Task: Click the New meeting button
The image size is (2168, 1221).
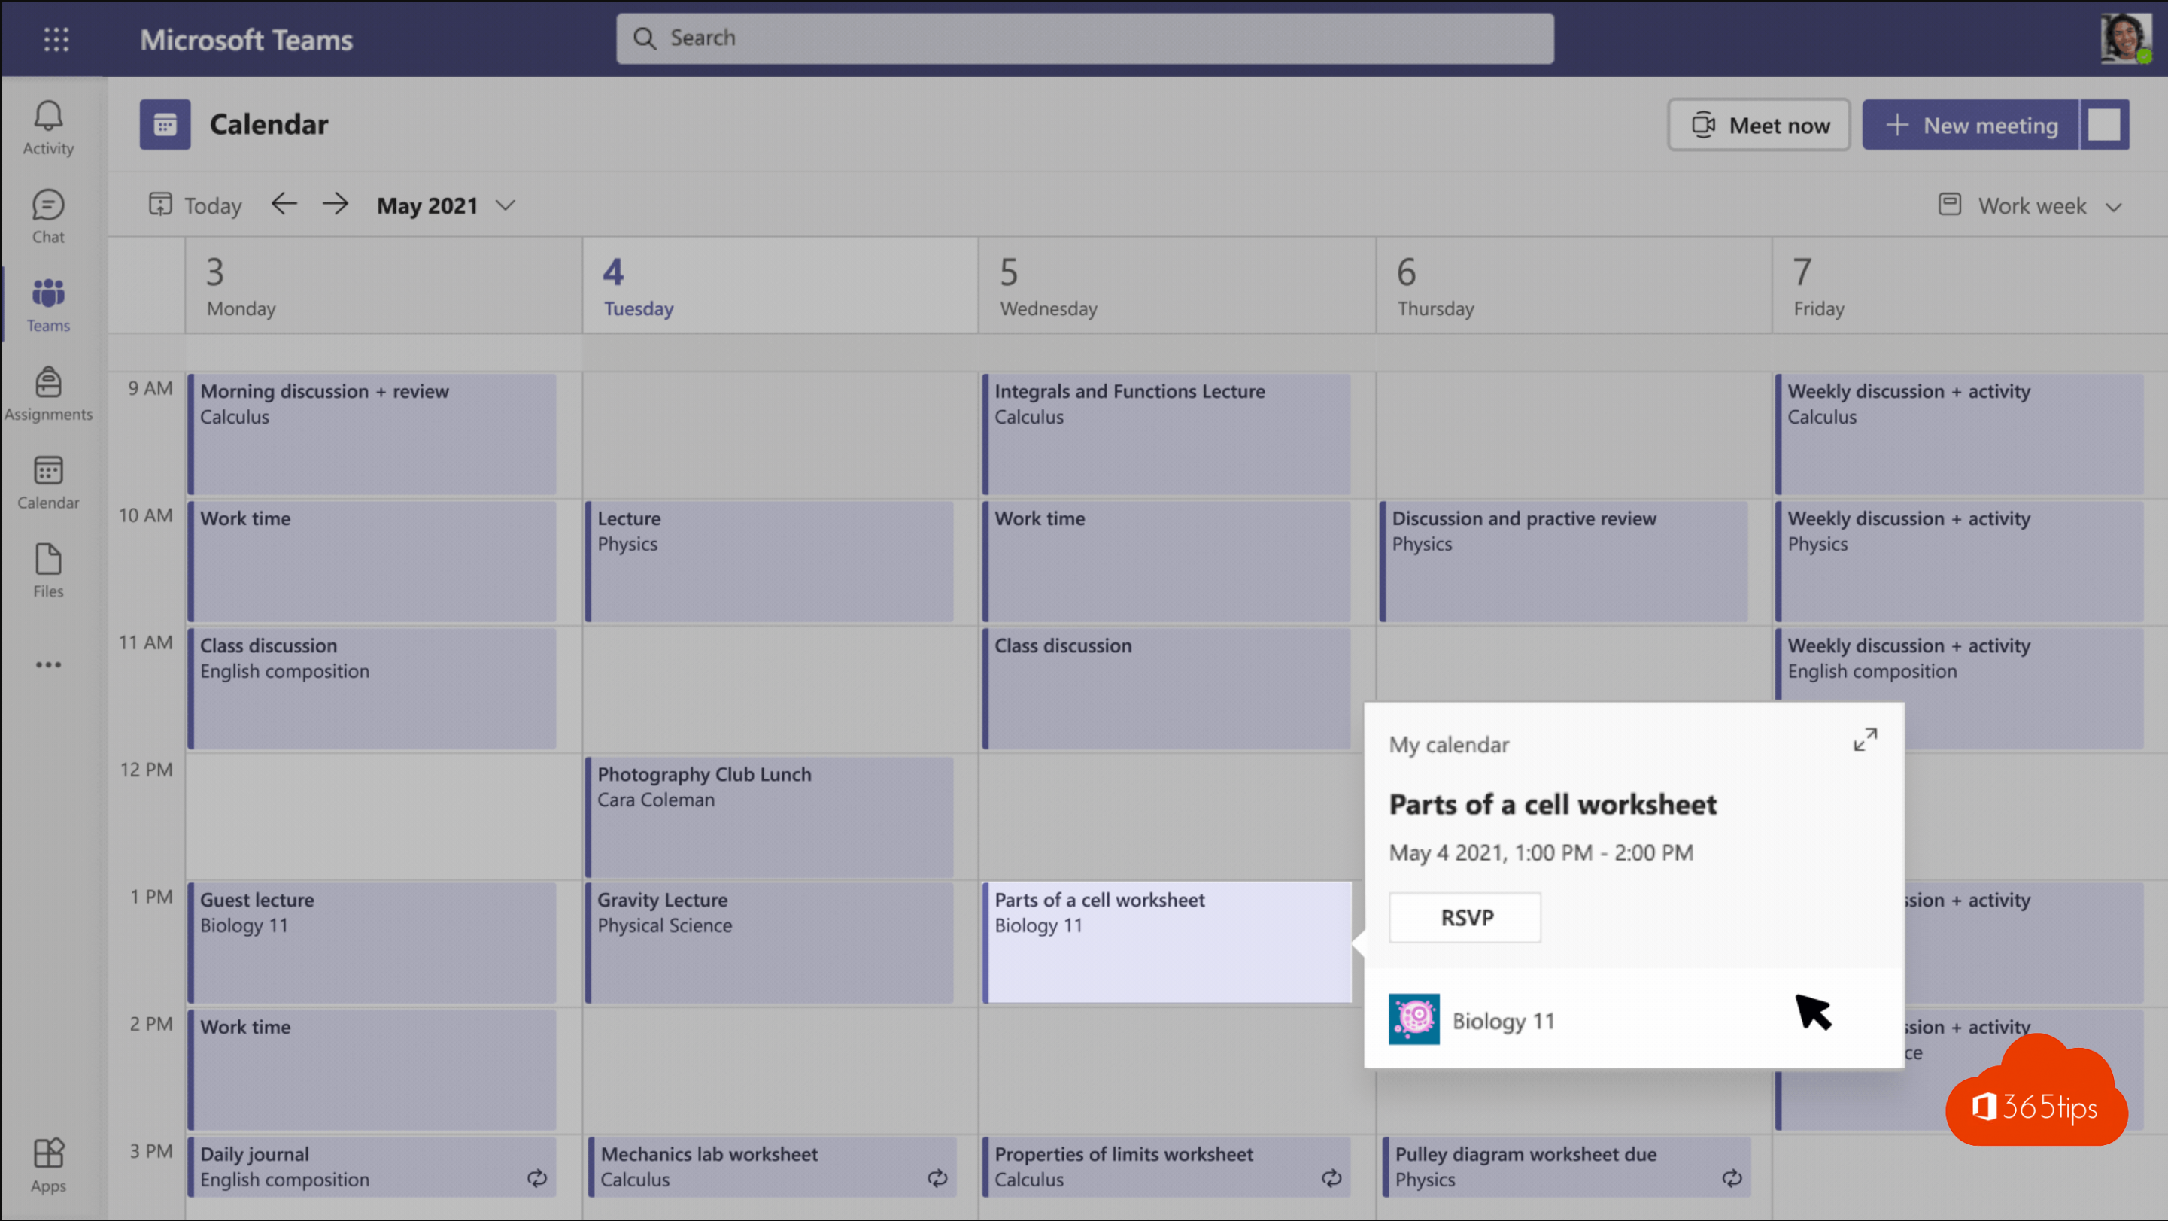Action: 1970,125
